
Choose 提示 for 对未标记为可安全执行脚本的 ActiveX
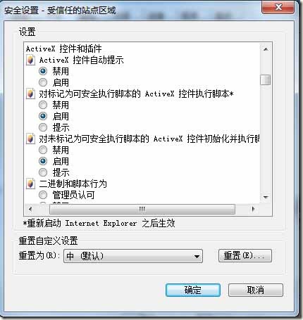[43, 172]
